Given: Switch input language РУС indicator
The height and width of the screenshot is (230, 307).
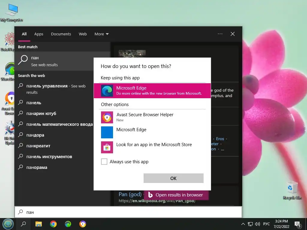Looking at the screenshot, I should (267, 224).
